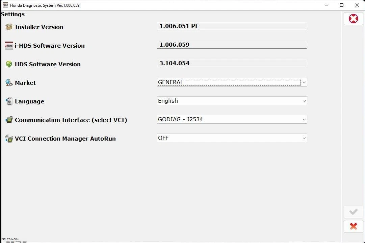Open the Language dropdown showing English
The width and height of the screenshot is (365, 243).
(232, 101)
